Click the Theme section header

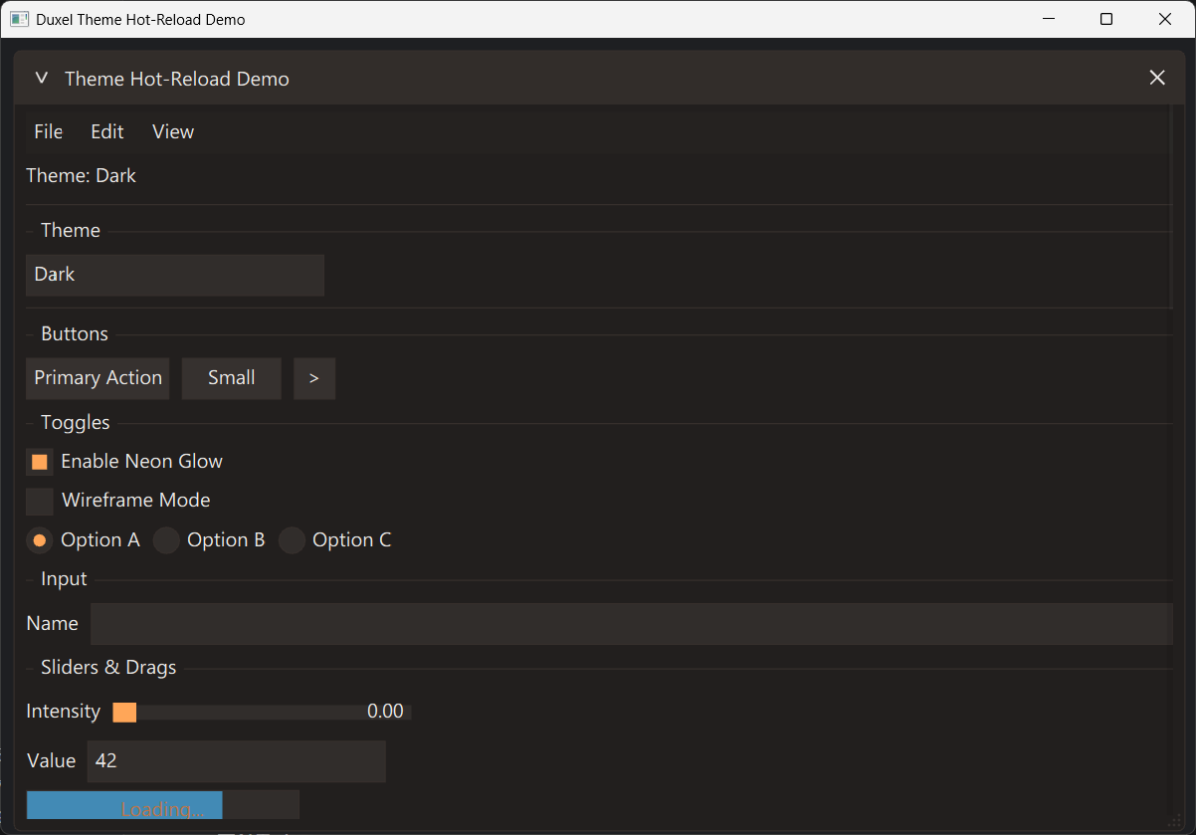[71, 231]
